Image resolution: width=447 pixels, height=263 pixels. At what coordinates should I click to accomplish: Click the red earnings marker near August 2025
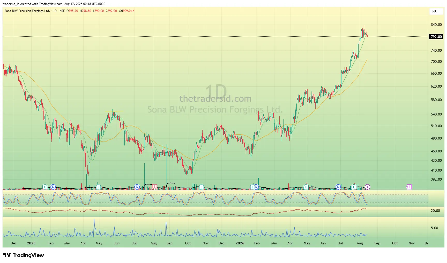[x=154, y=187]
